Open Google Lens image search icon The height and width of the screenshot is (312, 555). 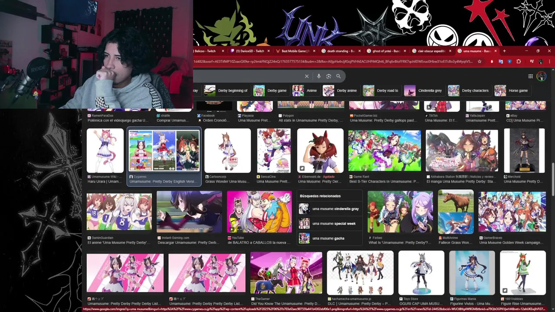tap(329, 76)
